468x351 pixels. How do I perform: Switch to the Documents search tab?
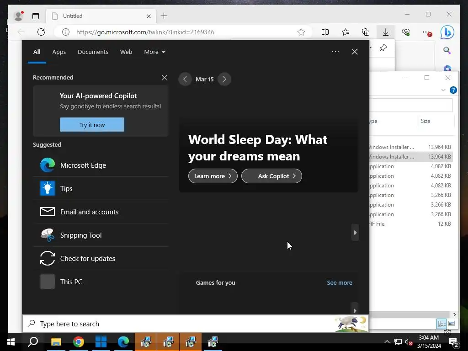(x=93, y=52)
